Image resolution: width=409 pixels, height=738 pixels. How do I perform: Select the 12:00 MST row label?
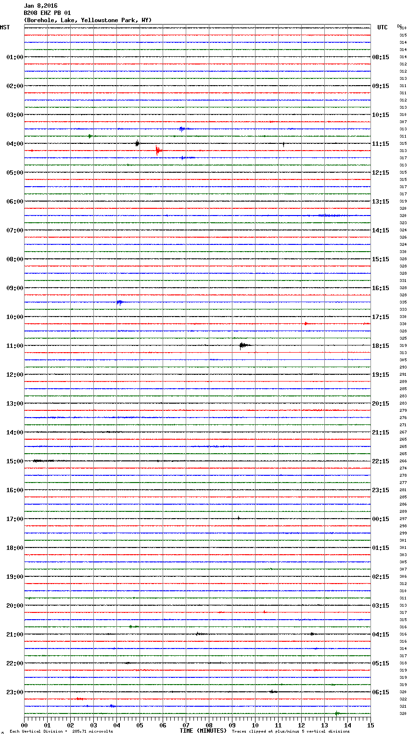click(x=15, y=375)
